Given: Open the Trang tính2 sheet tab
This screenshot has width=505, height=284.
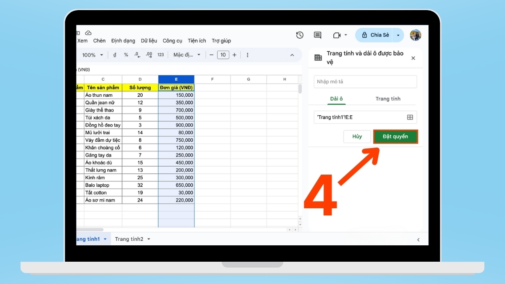Looking at the screenshot, I should [x=129, y=239].
